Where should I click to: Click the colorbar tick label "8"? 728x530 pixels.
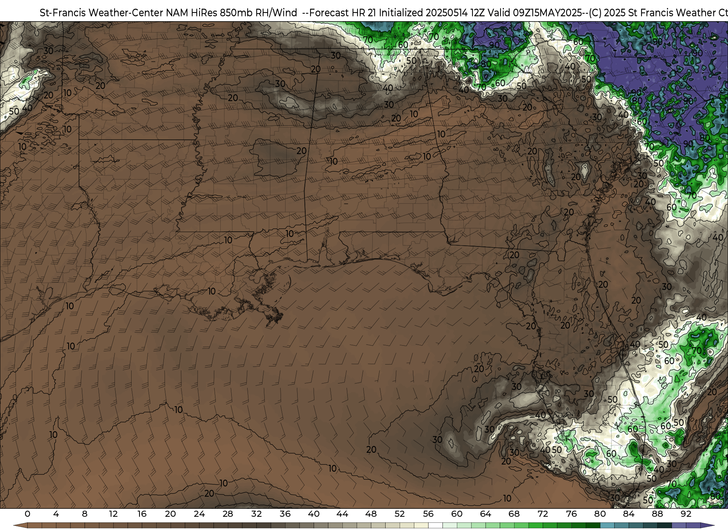point(85,514)
